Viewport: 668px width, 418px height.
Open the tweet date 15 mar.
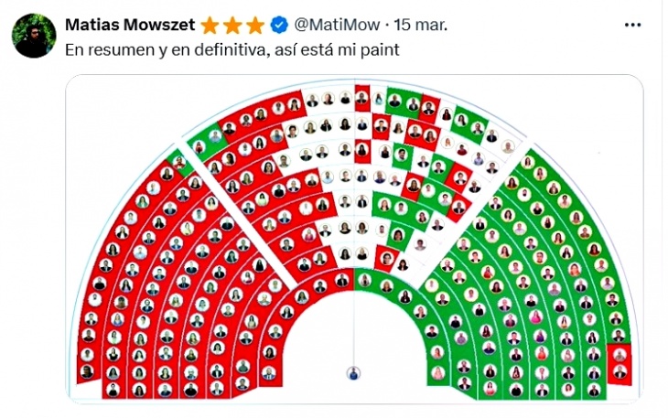point(420,25)
